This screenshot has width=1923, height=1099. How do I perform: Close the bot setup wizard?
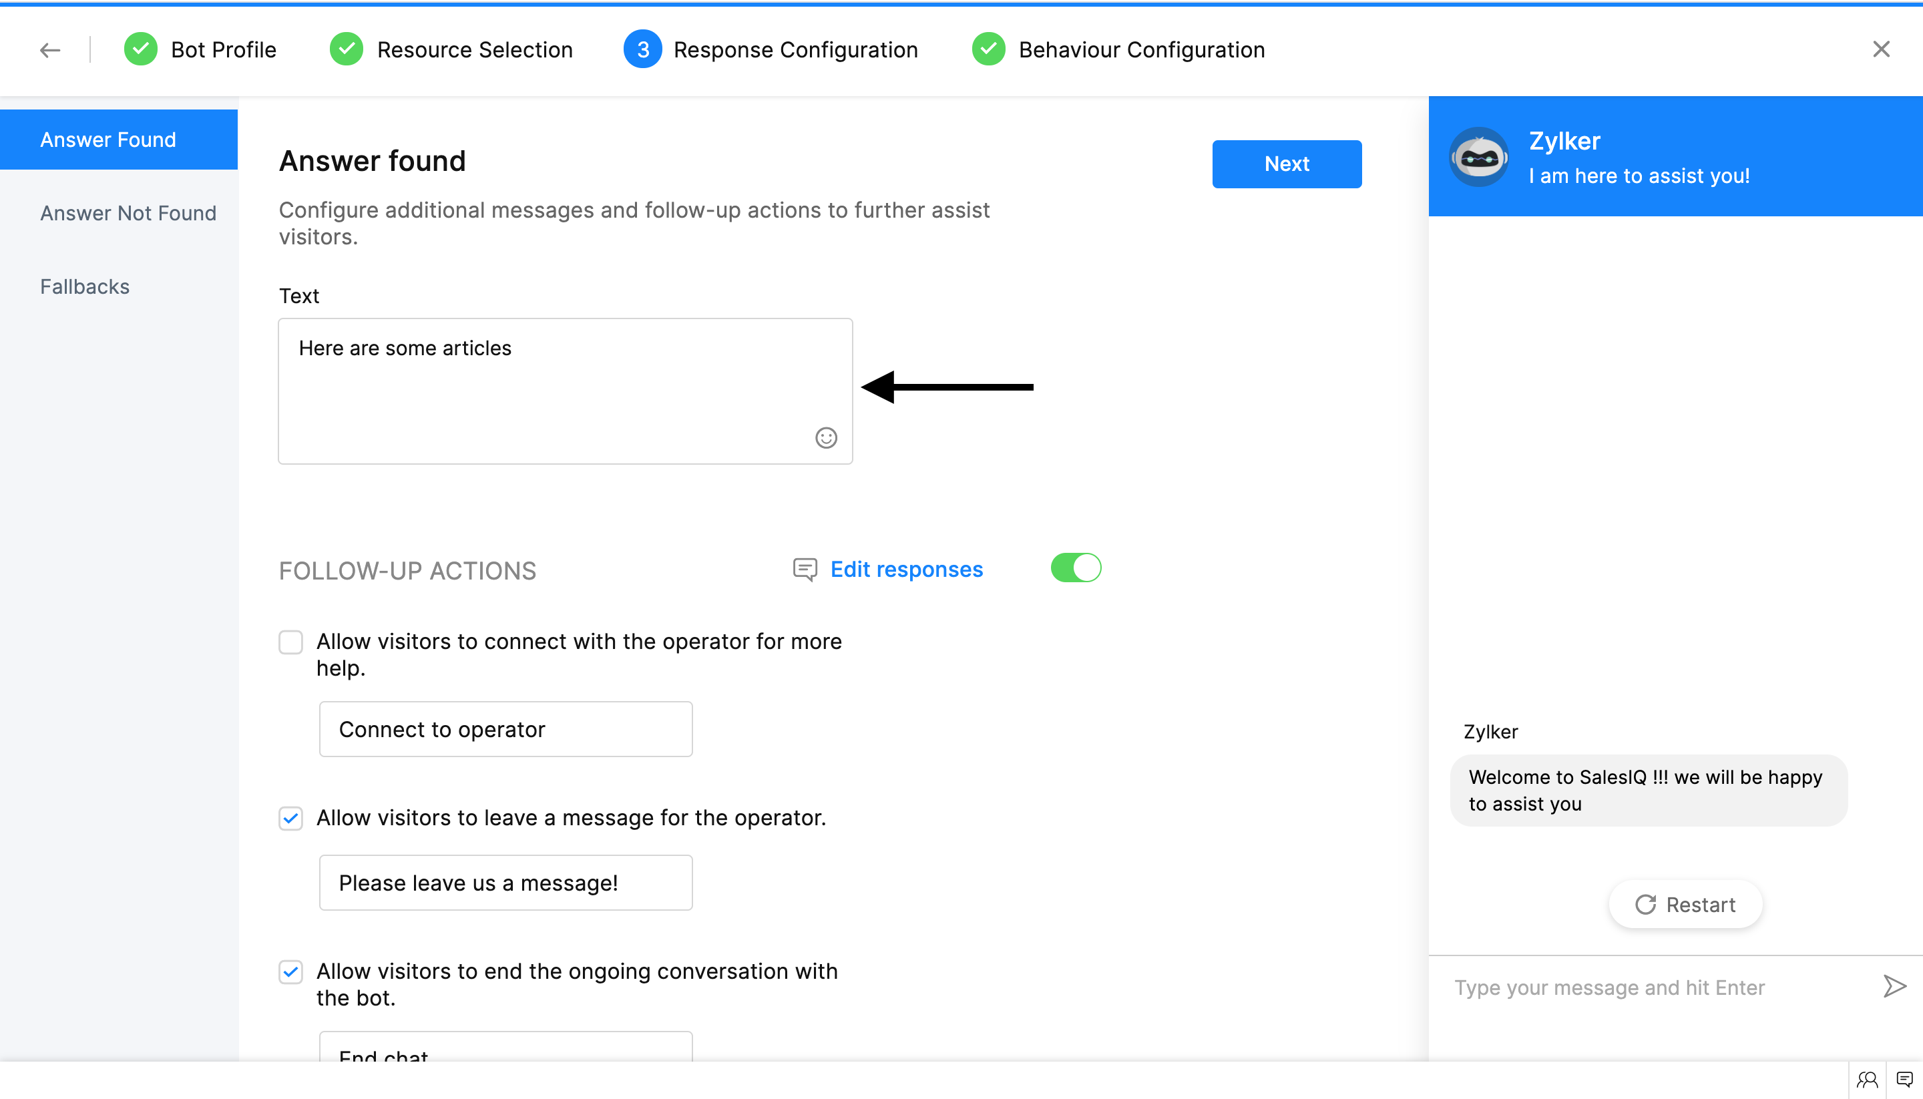pos(1881,50)
